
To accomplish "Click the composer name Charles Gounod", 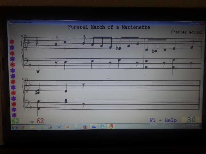I will (186, 32).
